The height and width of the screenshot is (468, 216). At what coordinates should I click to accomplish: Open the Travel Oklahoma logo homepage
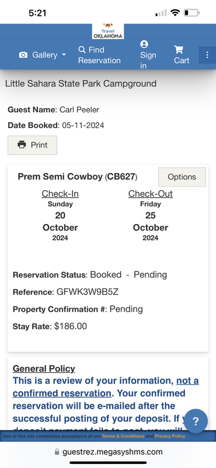107,31
